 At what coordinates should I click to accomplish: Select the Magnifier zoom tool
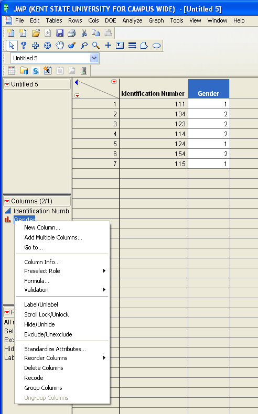pos(96,46)
